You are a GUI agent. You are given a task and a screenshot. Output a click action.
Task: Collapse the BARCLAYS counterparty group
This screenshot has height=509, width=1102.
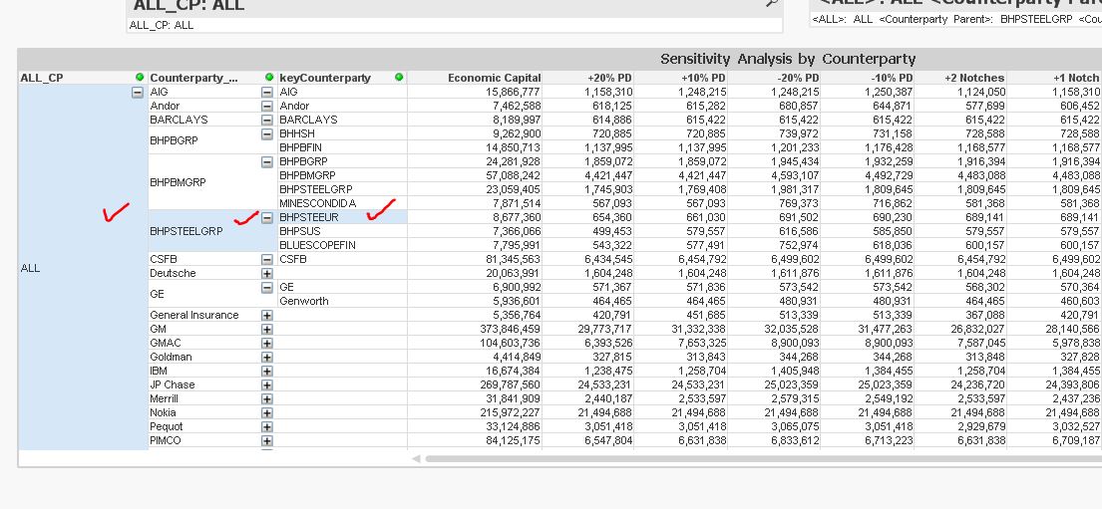[x=267, y=121]
